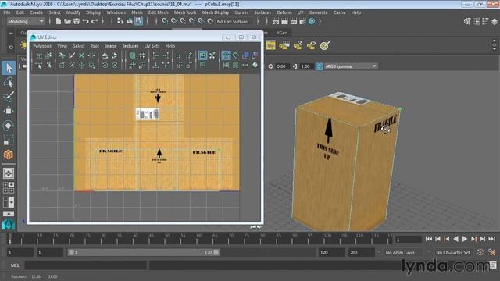Undo the last action in the toolbar

coord(85,21)
